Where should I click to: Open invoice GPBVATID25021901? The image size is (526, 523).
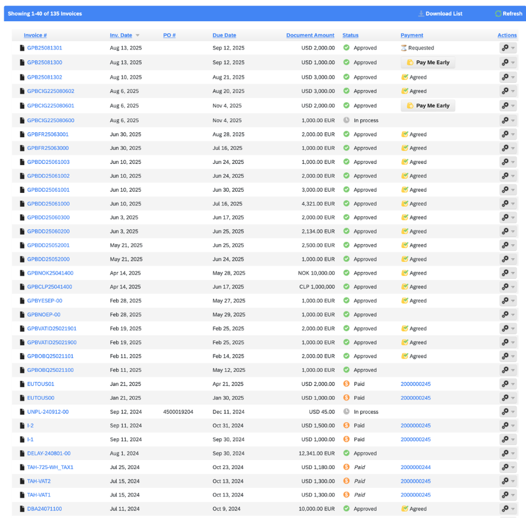(x=51, y=328)
